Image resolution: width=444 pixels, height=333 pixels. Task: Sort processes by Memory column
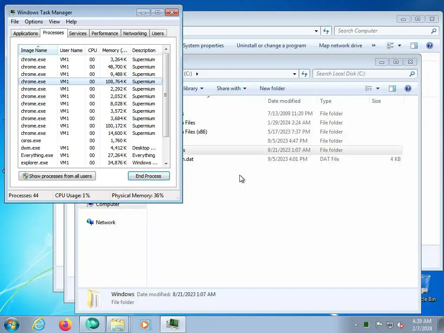(114, 50)
